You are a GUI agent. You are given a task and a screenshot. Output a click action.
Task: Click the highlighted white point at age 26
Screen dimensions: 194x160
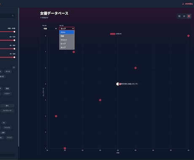coord(118,84)
